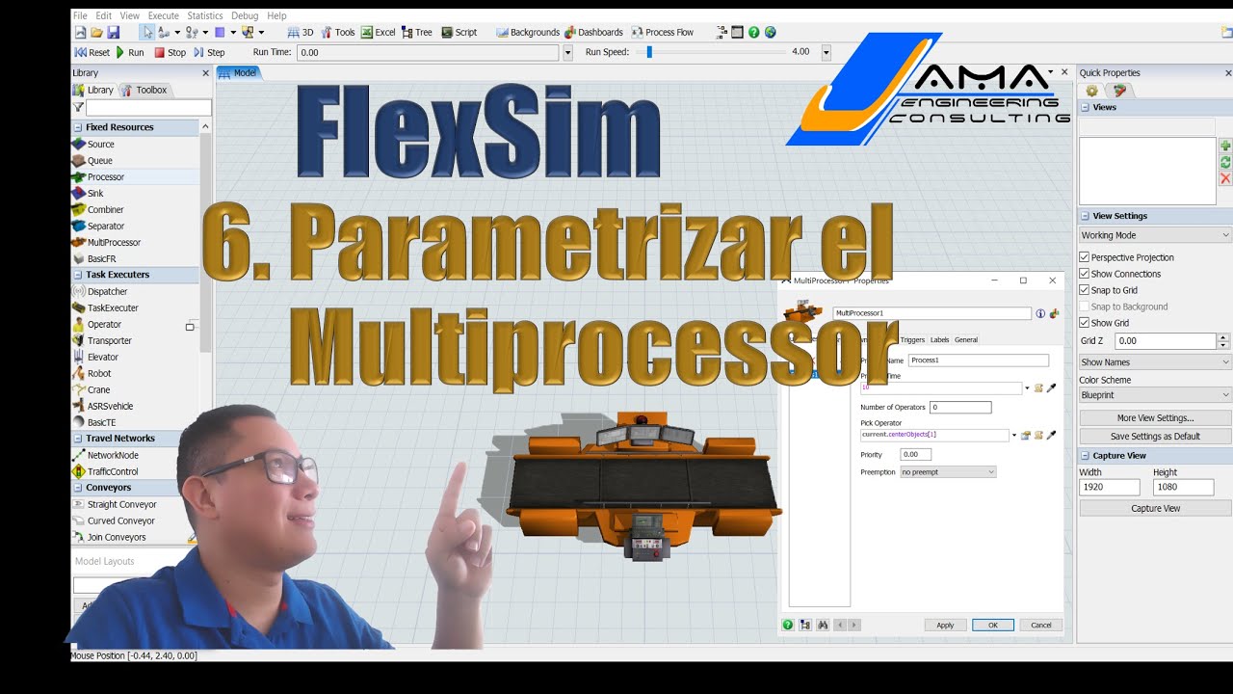Select the standard pointer mode tool

coord(147,32)
